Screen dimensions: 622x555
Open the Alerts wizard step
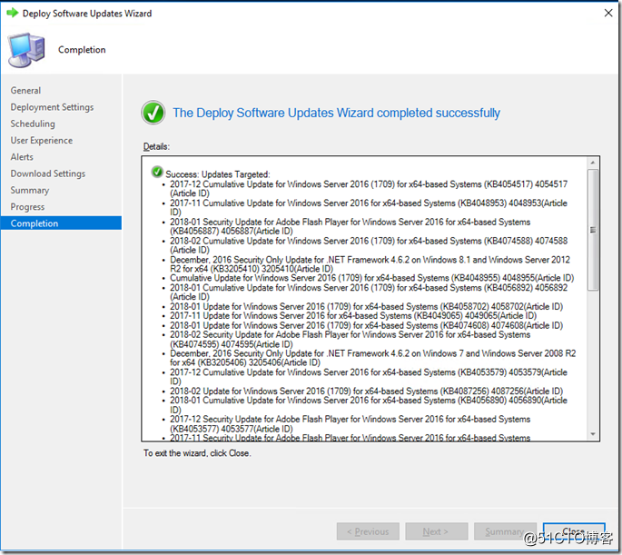tap(22, 157)
